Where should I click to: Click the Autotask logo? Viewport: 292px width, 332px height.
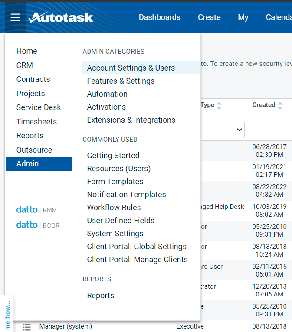61,17
